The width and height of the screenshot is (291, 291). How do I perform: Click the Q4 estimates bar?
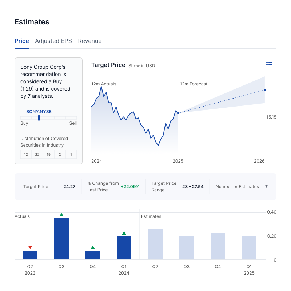click(218, 246)
